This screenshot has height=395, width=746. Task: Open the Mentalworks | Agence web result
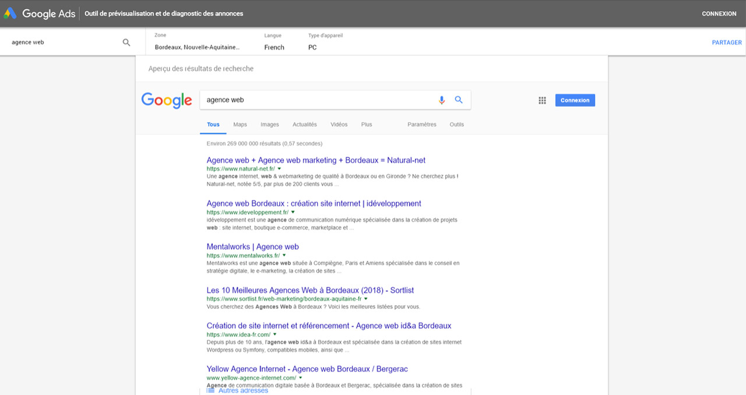[x=253, y=246]
